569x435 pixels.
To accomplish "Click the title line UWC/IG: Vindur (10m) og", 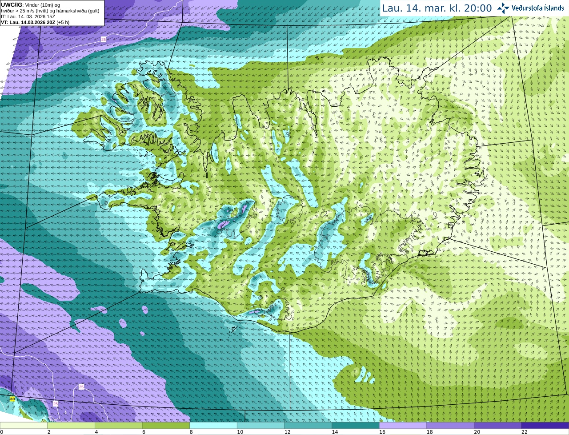I will (x=30, y=5).
